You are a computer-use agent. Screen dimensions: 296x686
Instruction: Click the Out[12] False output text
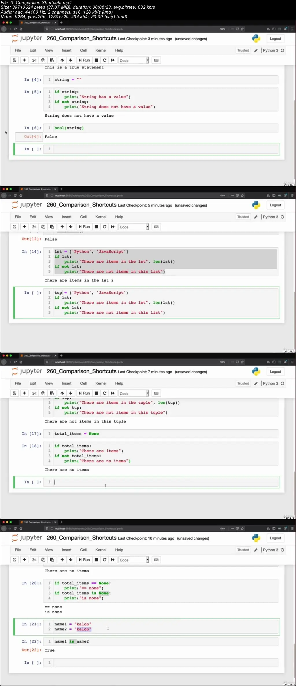[x=51, y=239]
